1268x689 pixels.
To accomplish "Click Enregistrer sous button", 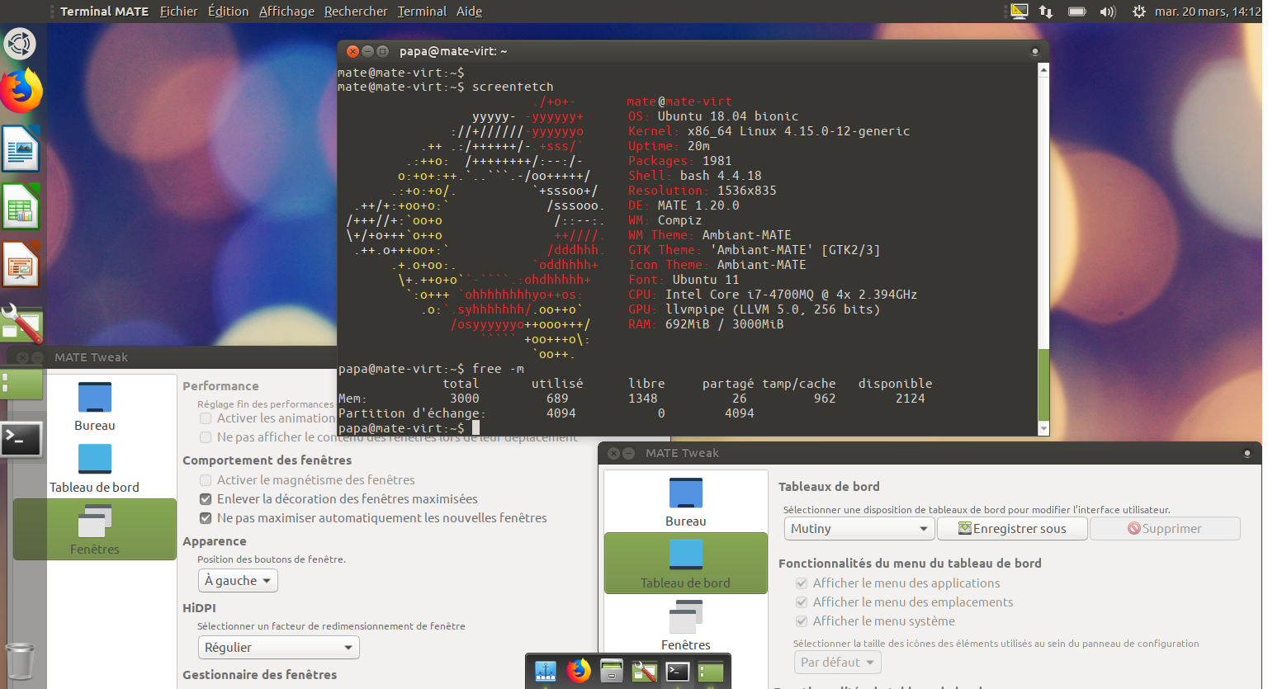I will pos(1012,529).
